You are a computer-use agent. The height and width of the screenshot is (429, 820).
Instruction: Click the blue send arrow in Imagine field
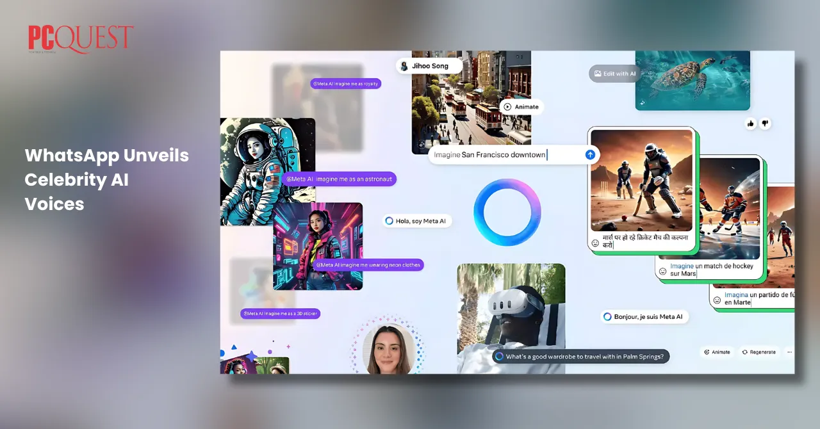coord(590,154)
